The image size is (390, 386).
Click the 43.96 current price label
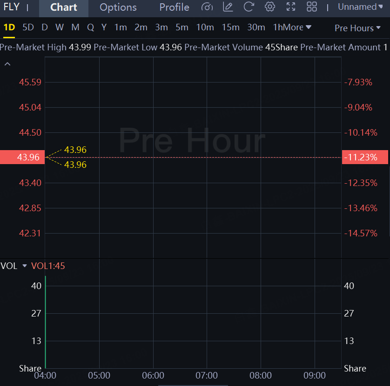pos(23,157)
